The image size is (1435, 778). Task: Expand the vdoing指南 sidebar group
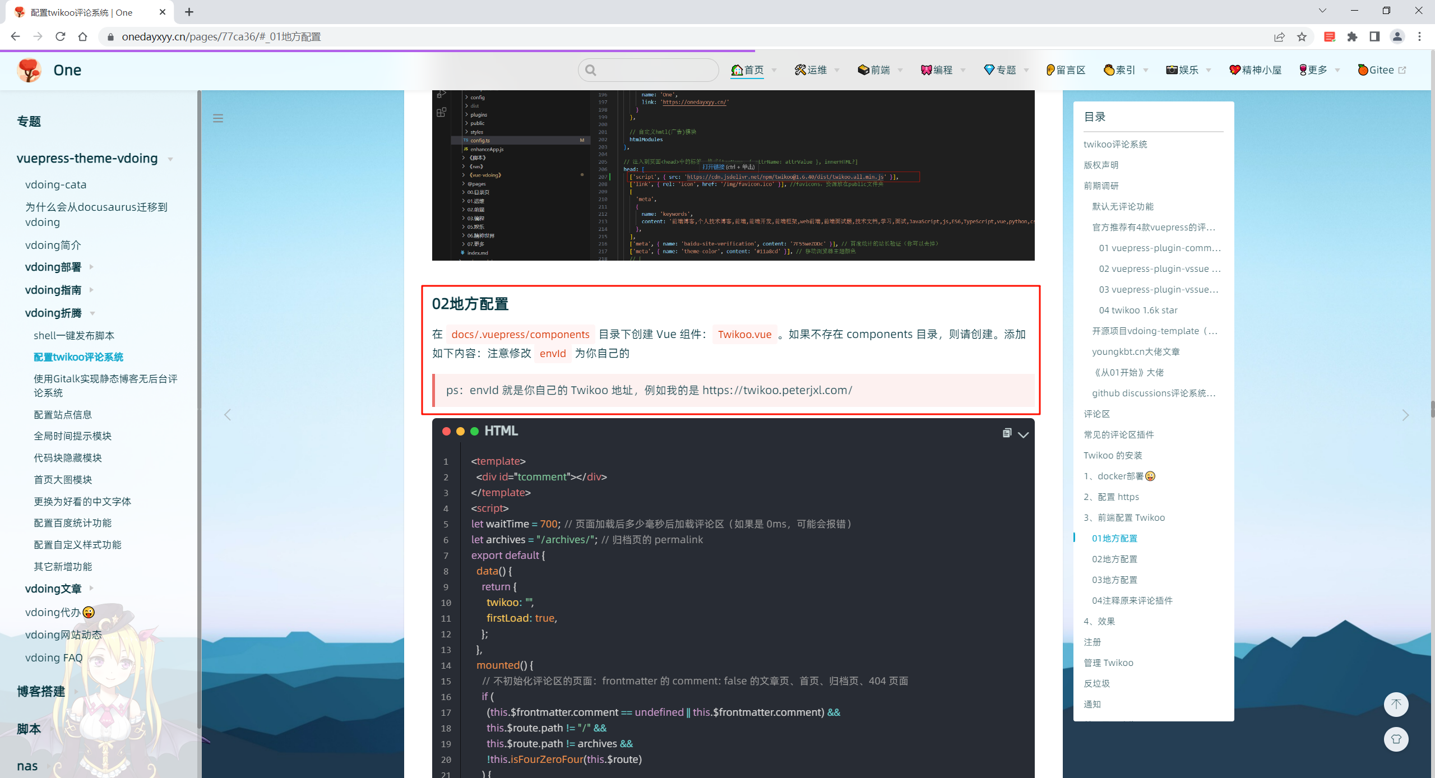59,290
